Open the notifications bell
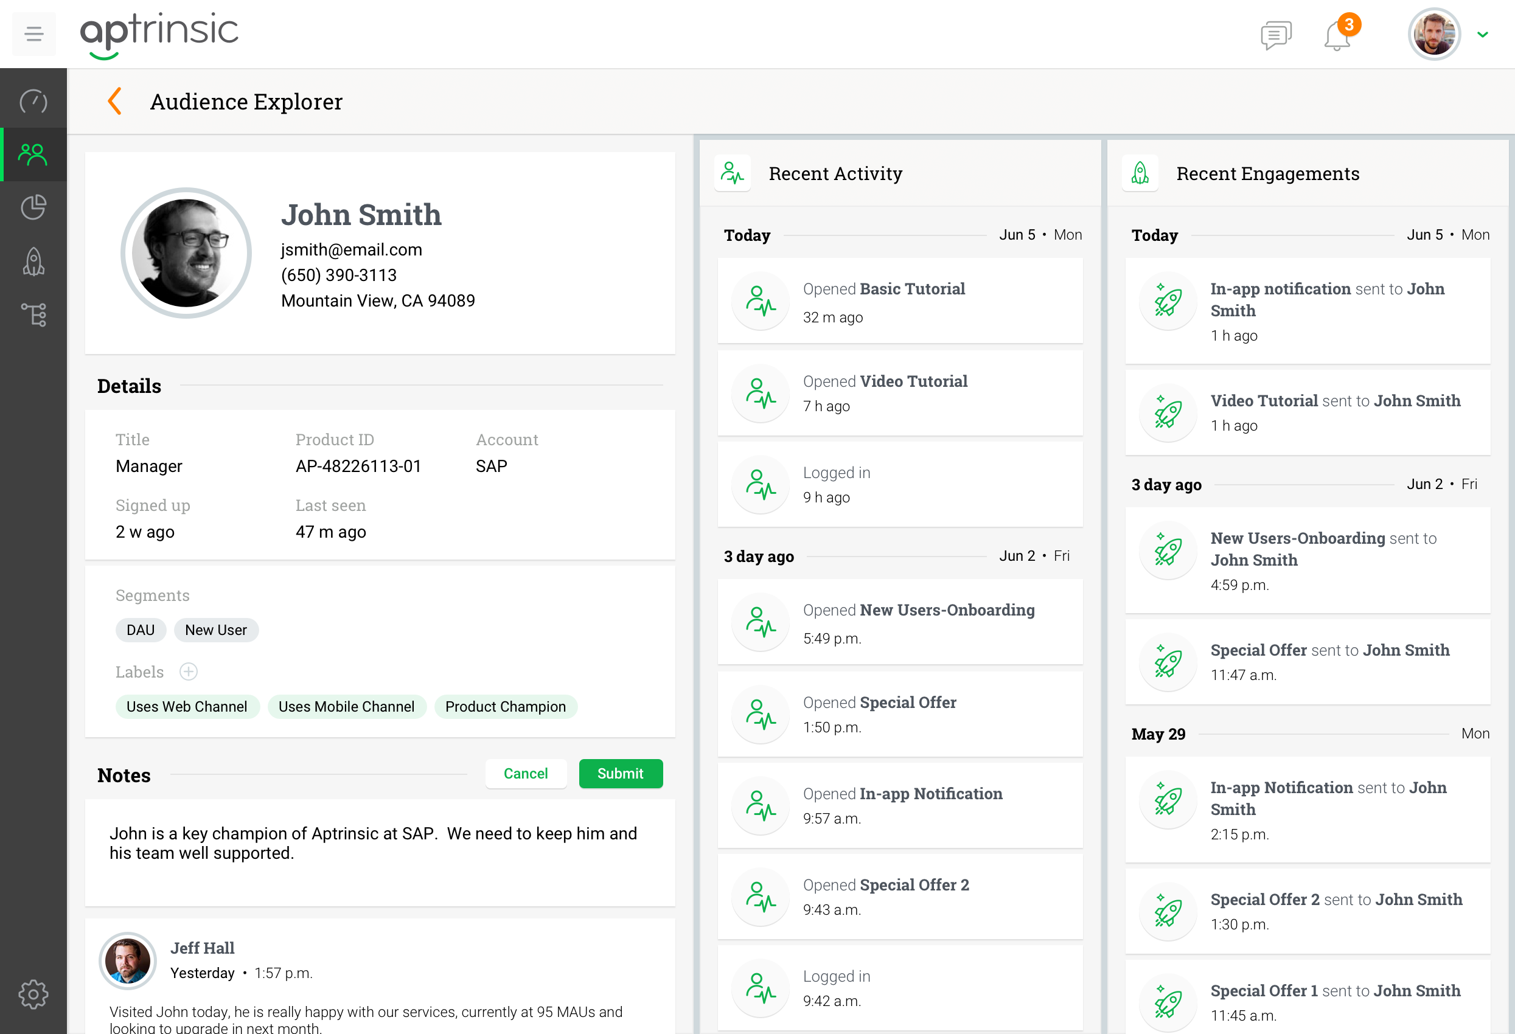Screen dimensions: 1515x1034 (x=1336, y=36)
